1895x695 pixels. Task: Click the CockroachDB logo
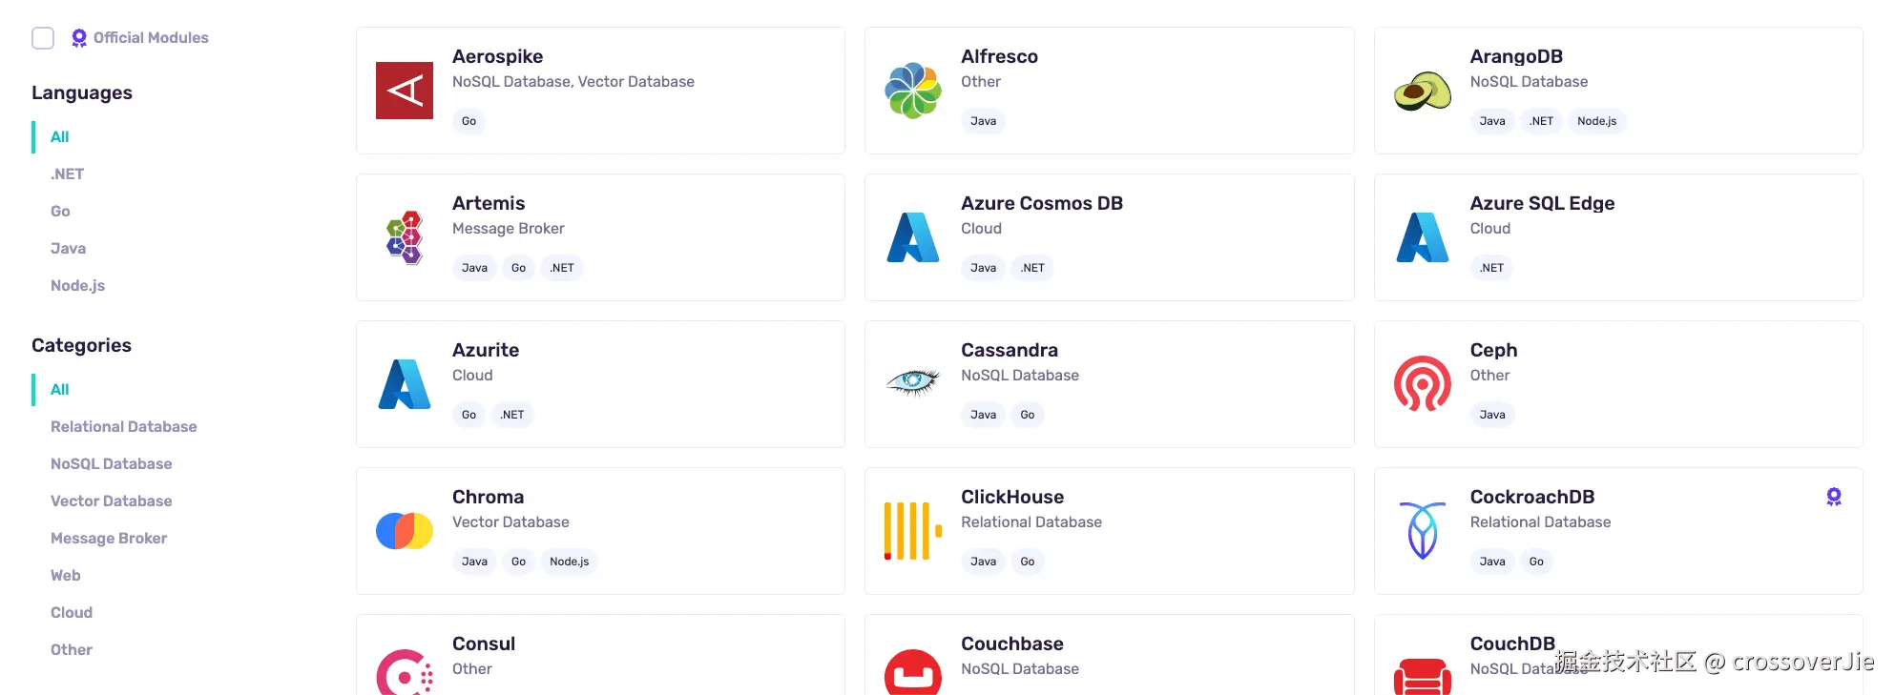1423,531
